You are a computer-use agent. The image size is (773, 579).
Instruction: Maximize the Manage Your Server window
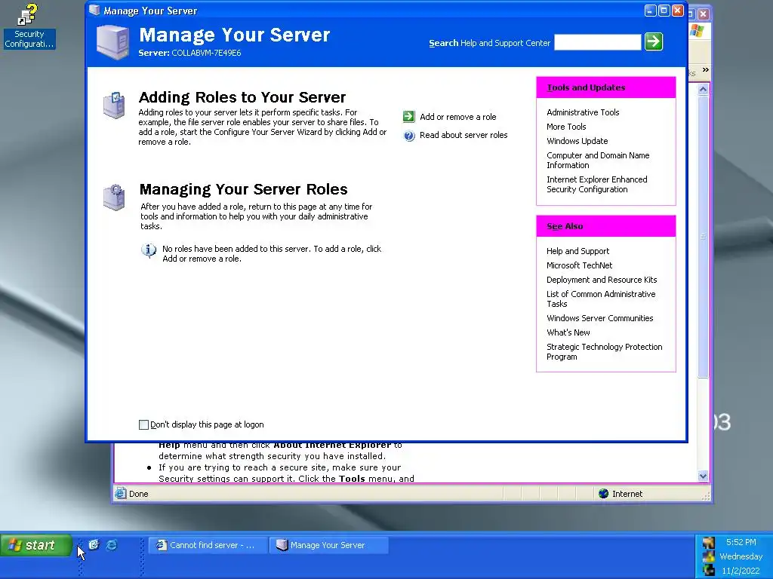[x=664, y=11]
